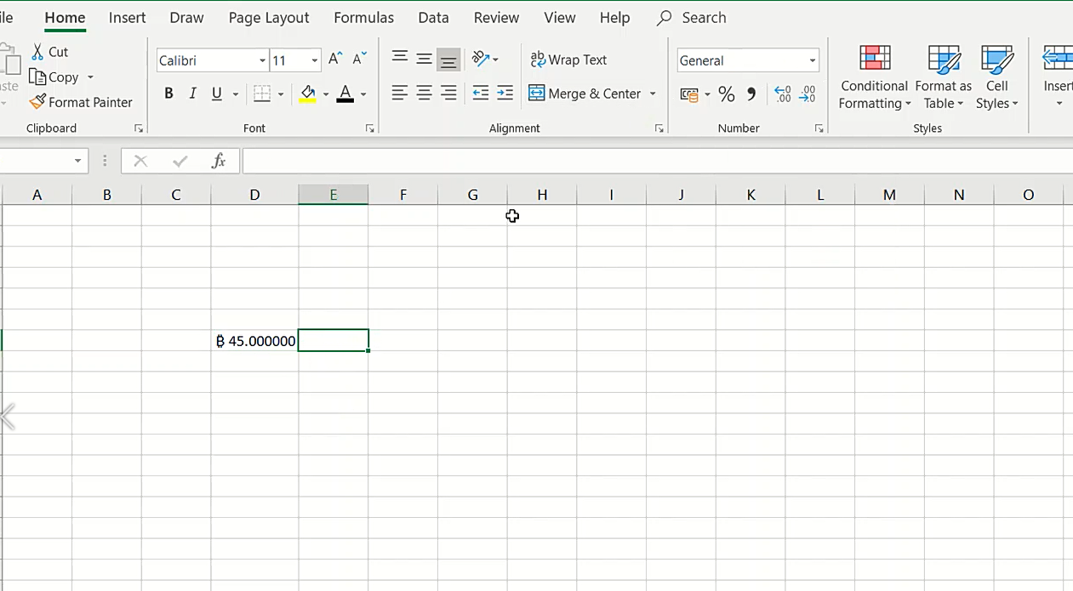
Task: Click Increase Indent icon
Action: (x=505, y=94)
